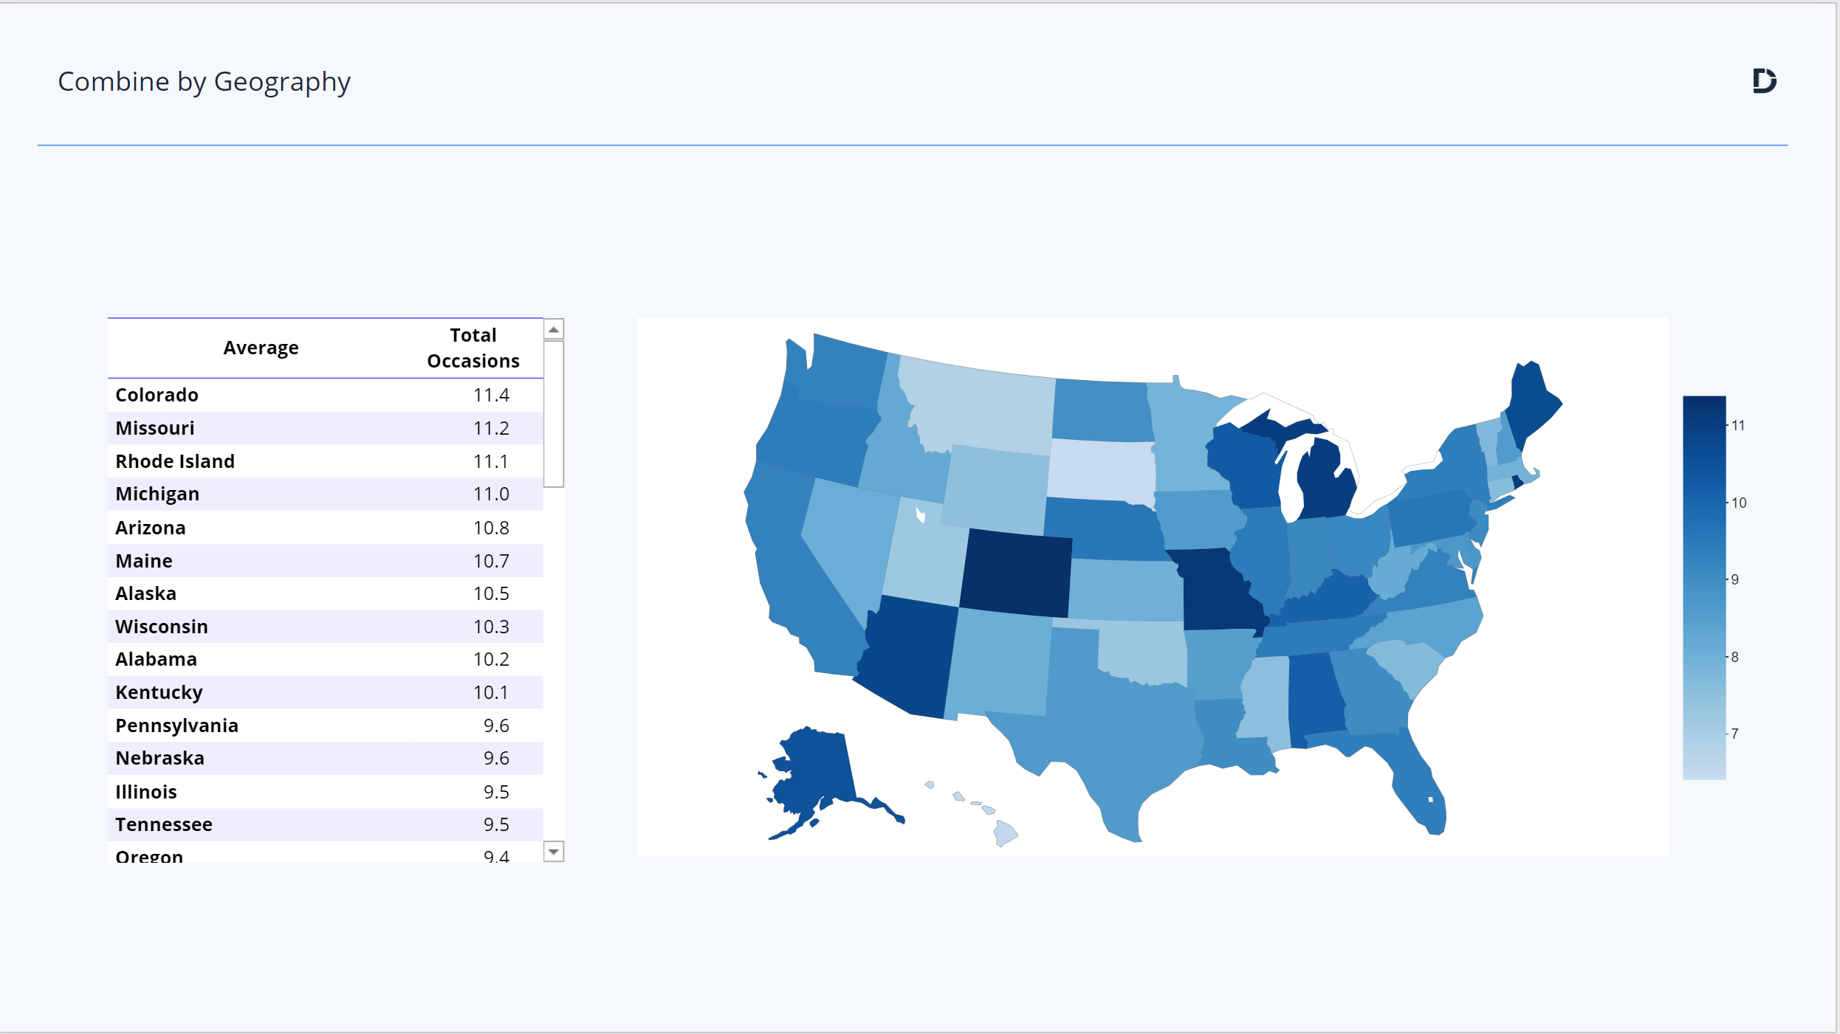Click the Combine by Geography title
1840x1034 pixels.
[x=204, y=82]
